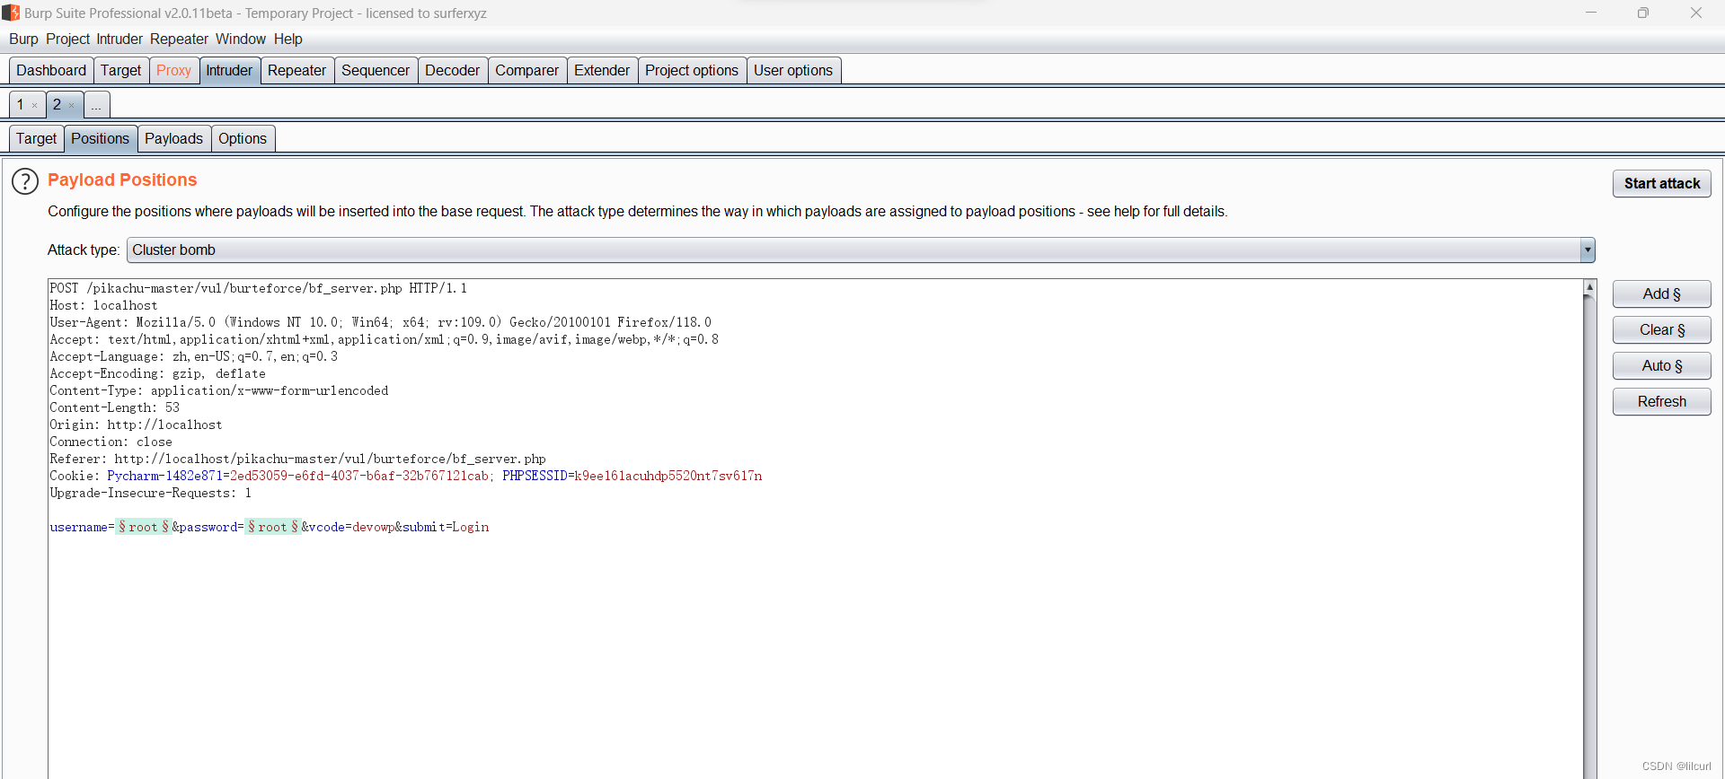Click the Origin header line
Screen dimensions: 1725x779
136,425
